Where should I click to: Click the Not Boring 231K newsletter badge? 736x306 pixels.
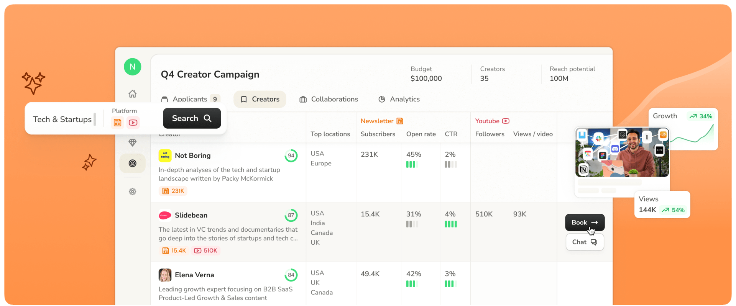[173, 191]
